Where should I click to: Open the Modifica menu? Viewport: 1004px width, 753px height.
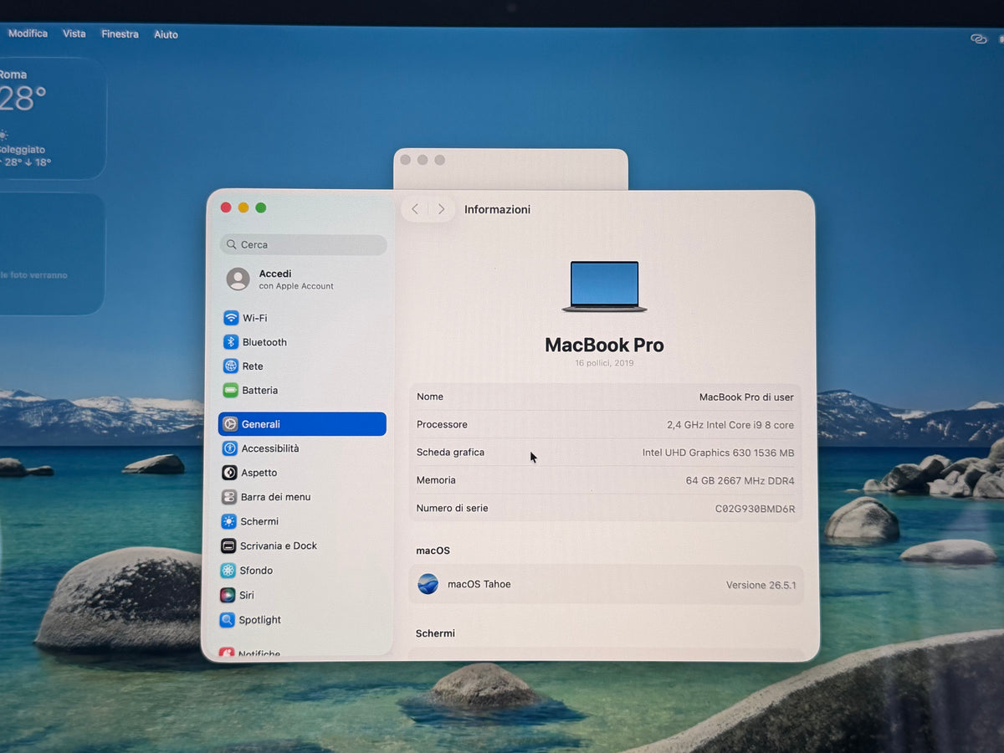point(28,33)
